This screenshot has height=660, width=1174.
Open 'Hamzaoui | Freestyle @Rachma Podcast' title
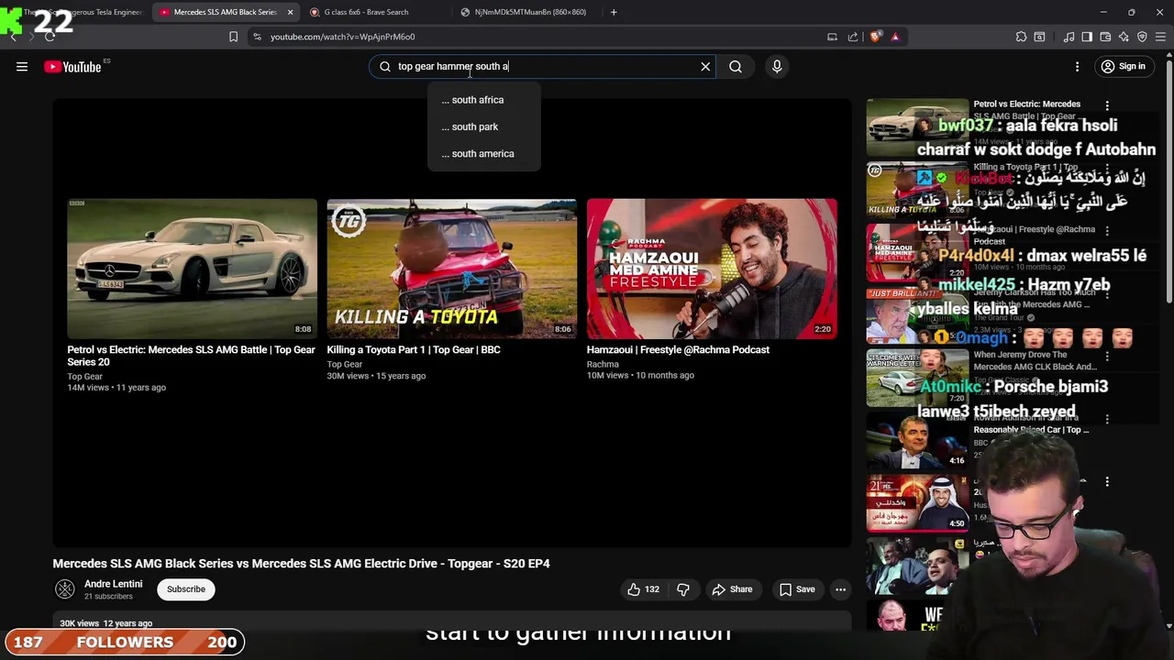(x=678, y=349)
